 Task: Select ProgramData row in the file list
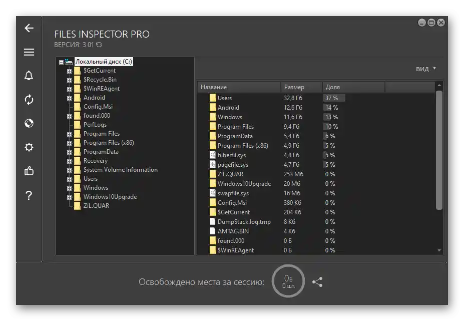[317, 136]
